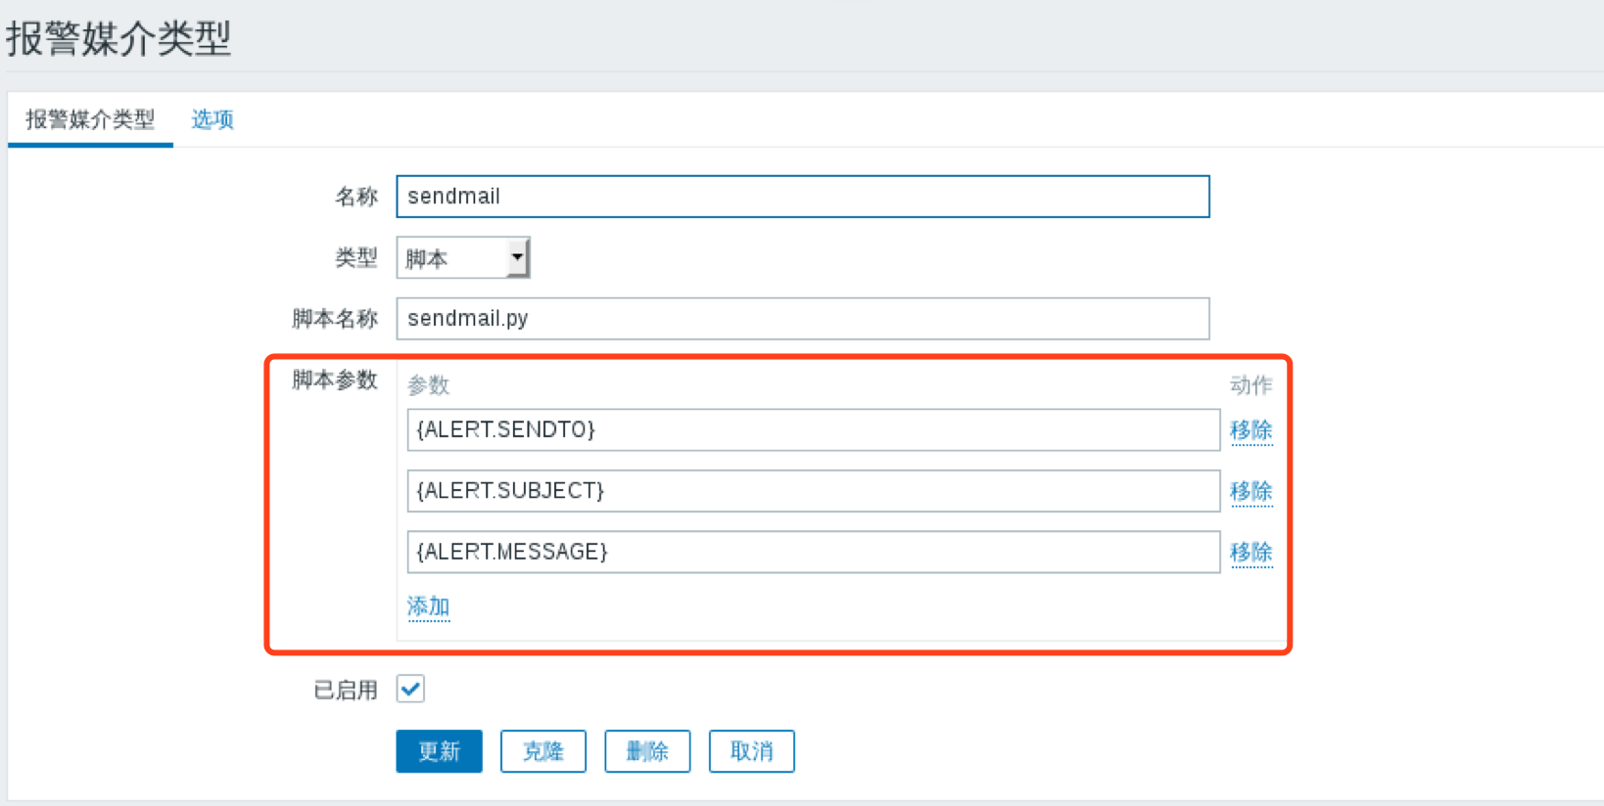Switch to the 选项 tab
This screenshot has width=1604, height=806.
(212, 119)
